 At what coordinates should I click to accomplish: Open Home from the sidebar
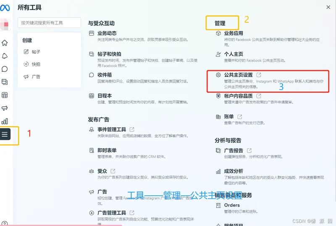click(5, 43)
